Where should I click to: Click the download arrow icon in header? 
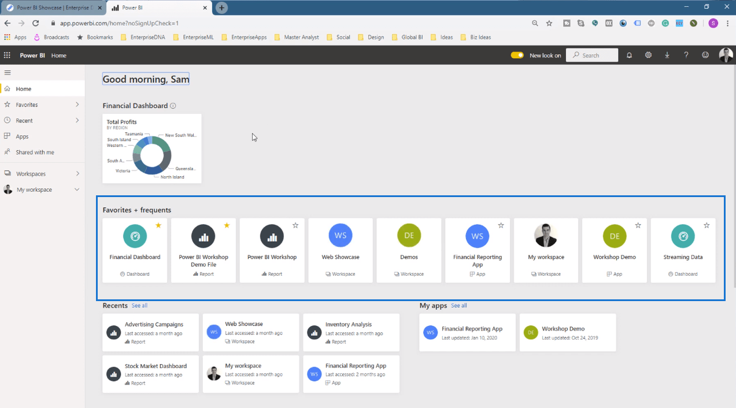click(667, 55)
